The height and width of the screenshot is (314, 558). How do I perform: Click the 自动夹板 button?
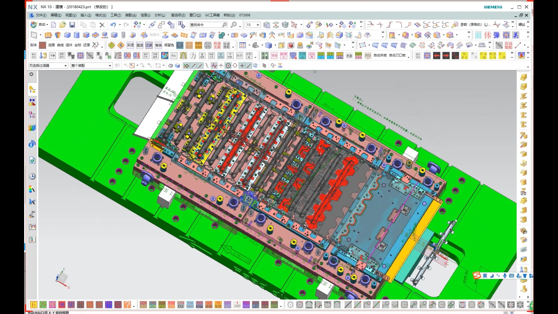click(x=380, y=55)
